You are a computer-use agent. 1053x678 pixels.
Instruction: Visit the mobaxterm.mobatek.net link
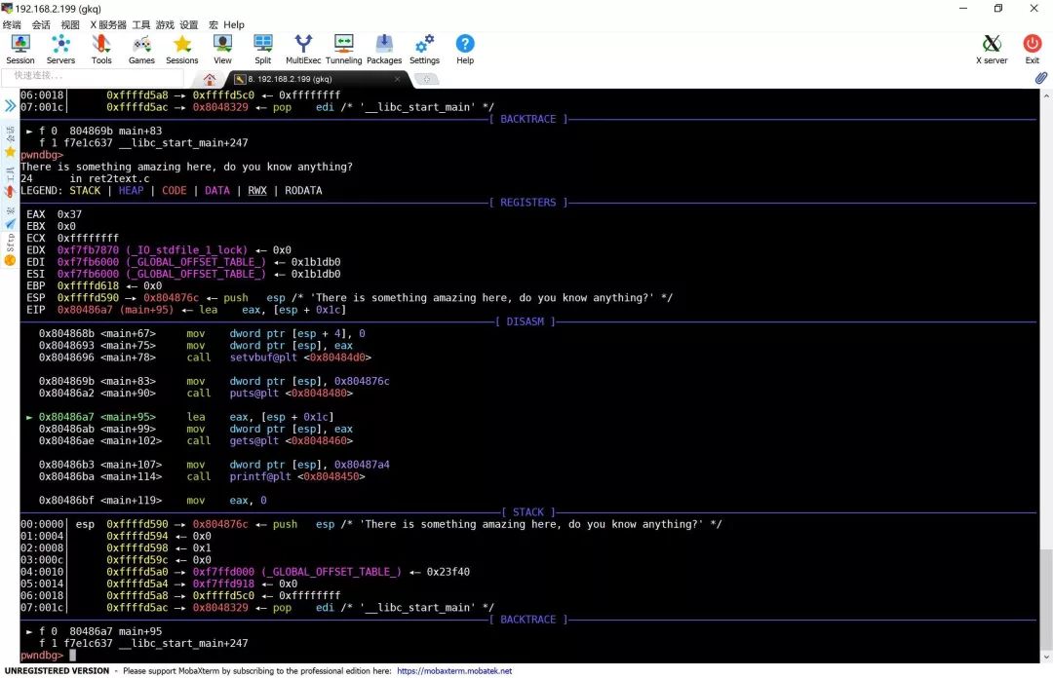454,670
